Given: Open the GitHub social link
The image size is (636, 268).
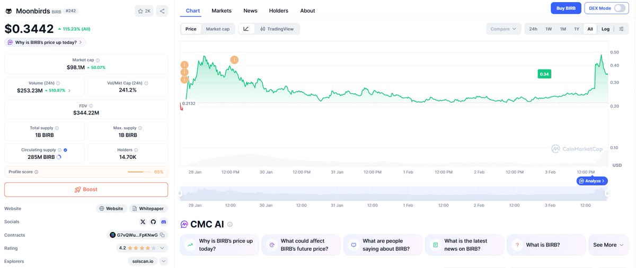Looking at the screenshot, I should [153, 222].
